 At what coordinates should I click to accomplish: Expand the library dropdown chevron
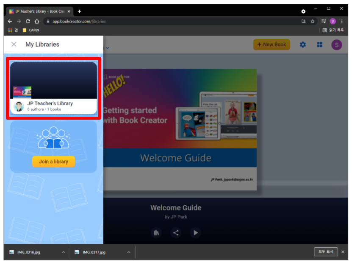point(108,48)
